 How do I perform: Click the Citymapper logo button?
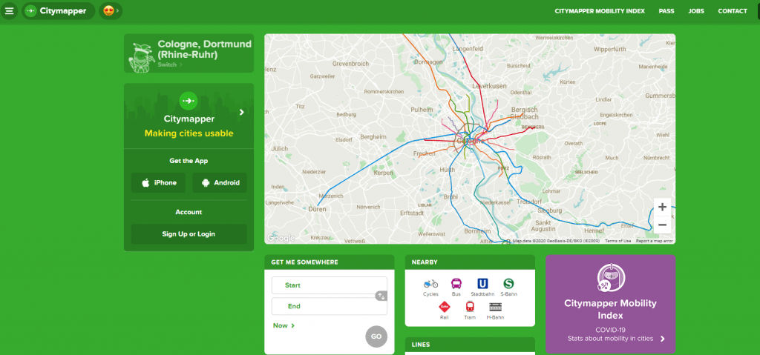click(x=58, y=10)
